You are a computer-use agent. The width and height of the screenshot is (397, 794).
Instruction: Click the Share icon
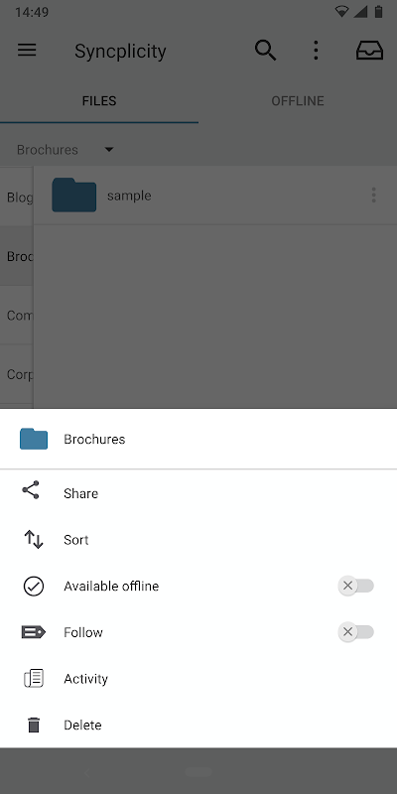point(31,490)
